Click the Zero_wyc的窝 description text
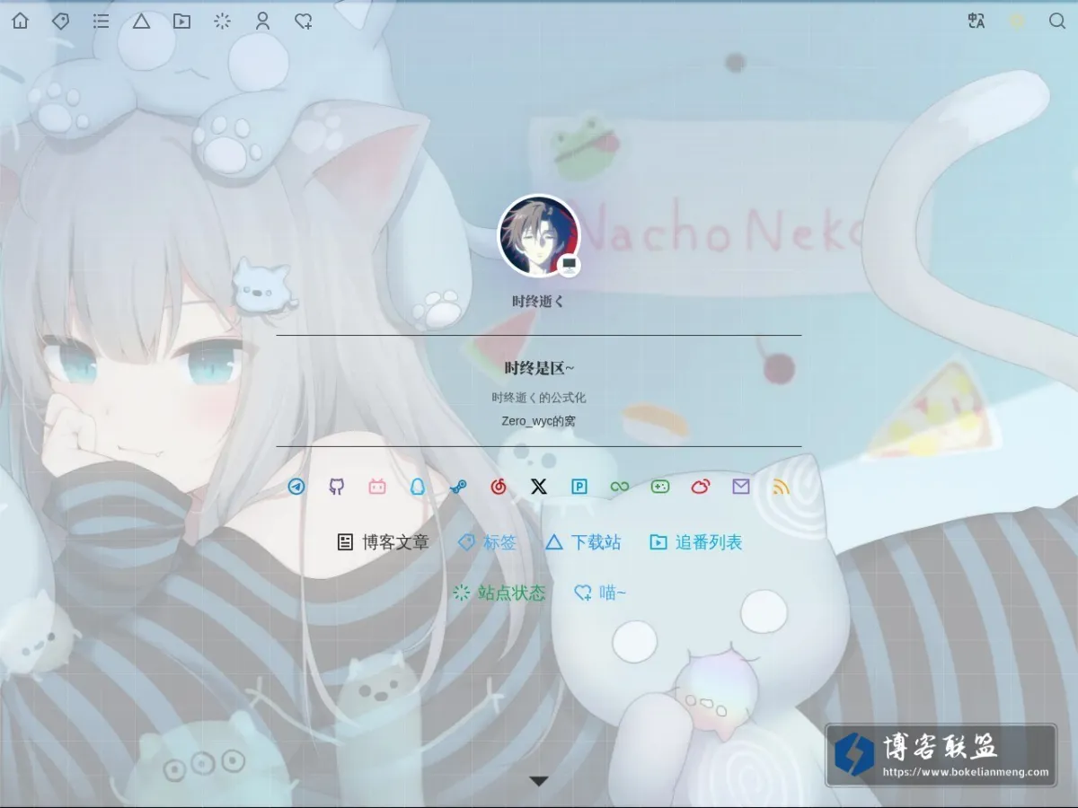Image resolution: width=1078 pixels, height=808 pixels. (539, 421)
